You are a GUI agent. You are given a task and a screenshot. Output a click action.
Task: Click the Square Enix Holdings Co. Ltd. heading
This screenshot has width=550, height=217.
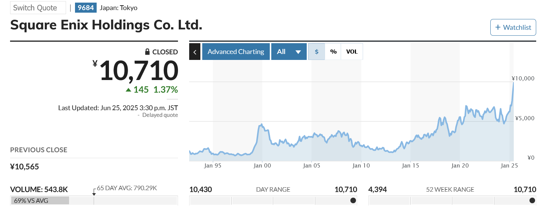106,25
